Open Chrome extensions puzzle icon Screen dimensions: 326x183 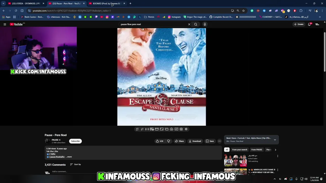coord(301,11)
